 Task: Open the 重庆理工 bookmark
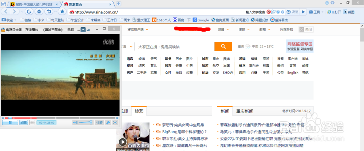tap(141, 20)
